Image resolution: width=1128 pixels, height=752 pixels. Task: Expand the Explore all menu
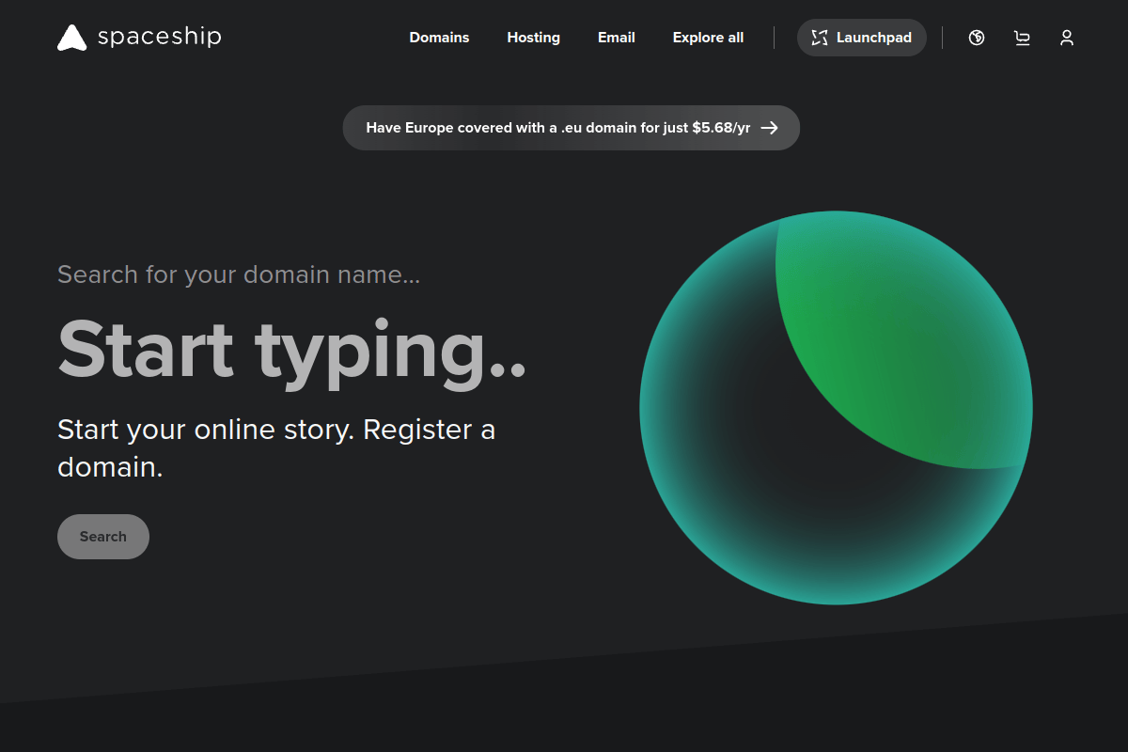(707, 38)
